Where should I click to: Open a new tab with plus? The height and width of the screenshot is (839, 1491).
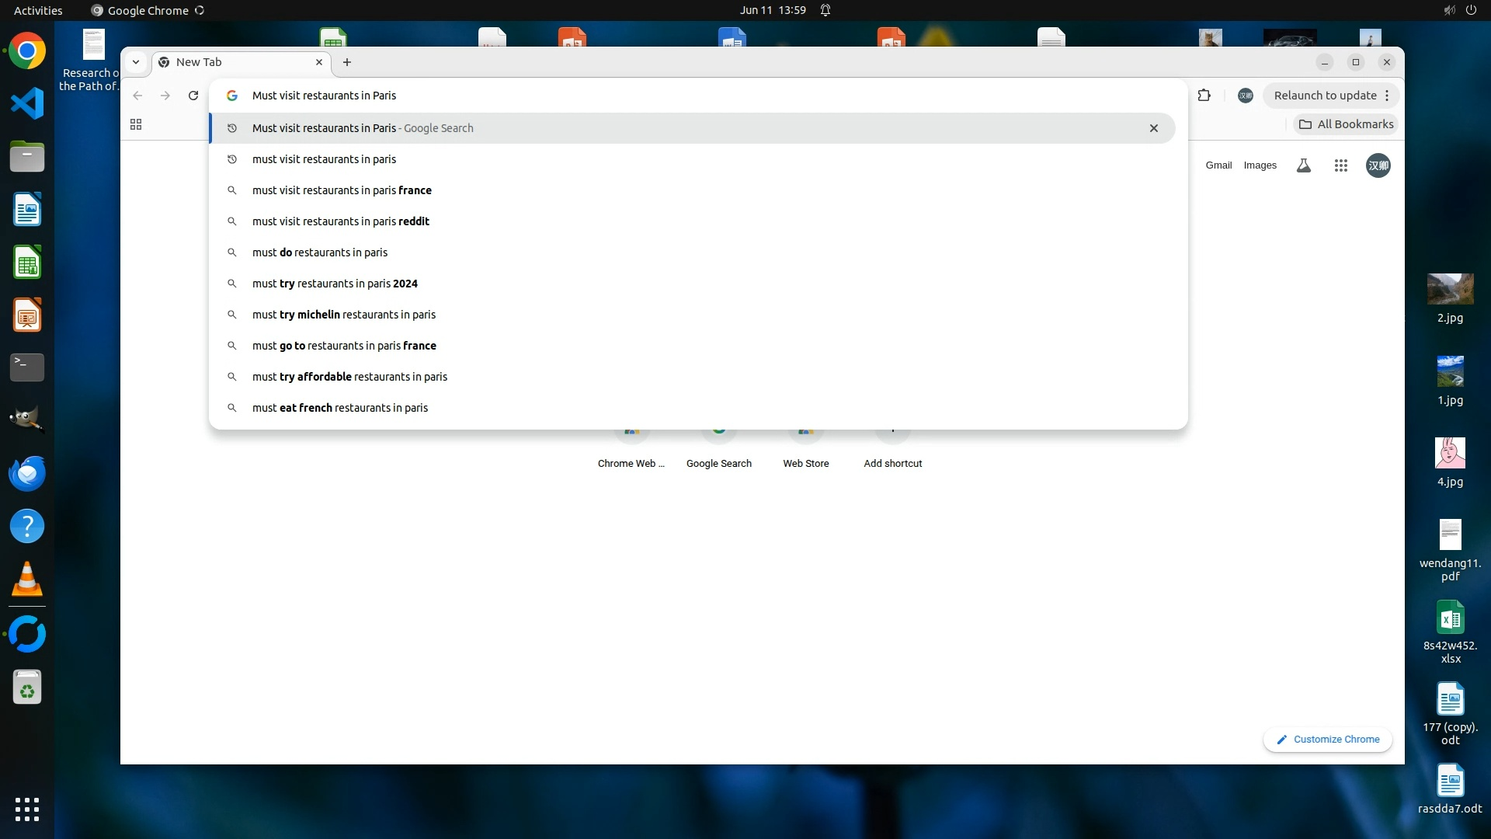pos(347,62)
